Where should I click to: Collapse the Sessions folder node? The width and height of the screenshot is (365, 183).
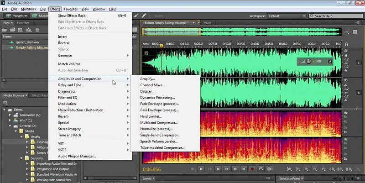tap(21, 158)
